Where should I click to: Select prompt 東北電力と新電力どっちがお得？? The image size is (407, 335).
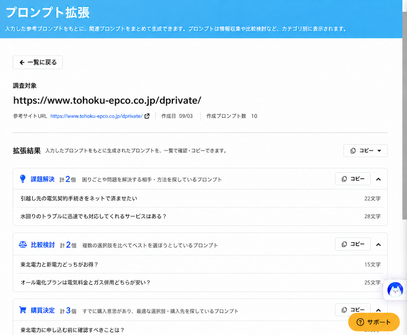point(200,264)
